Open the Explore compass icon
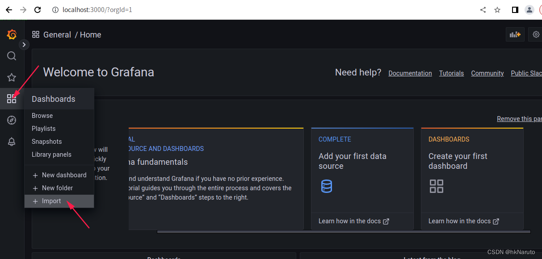 (12, 120)
